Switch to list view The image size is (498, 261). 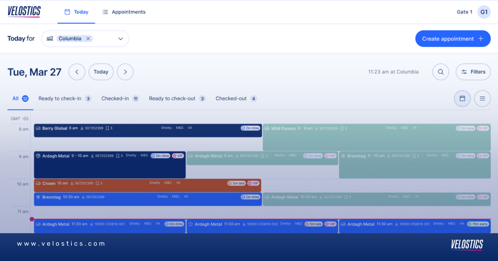pyautogui.click(x=482, y=99)
